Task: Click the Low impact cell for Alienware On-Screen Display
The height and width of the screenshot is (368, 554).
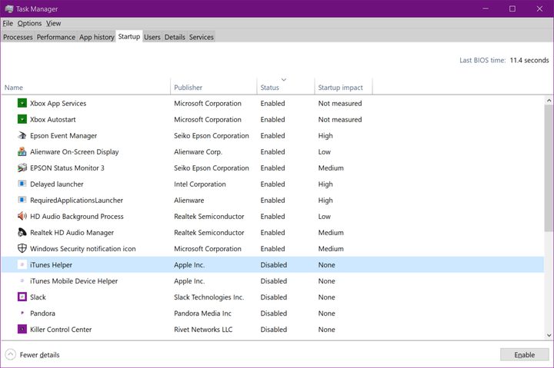Action: pyautogui.click(x=325, y=152)
